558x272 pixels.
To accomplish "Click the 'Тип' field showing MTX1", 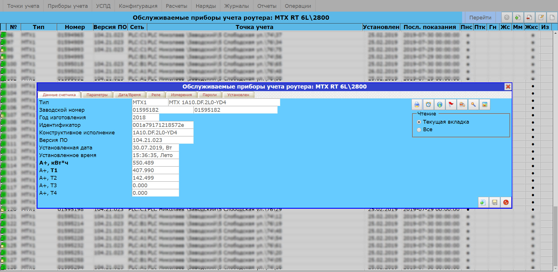I will click(150, 102).
